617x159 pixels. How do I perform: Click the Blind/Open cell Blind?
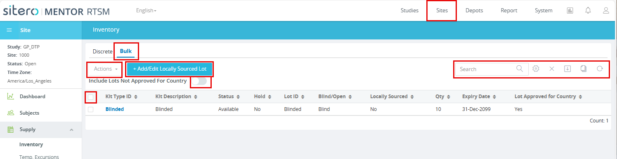[324, 109]
